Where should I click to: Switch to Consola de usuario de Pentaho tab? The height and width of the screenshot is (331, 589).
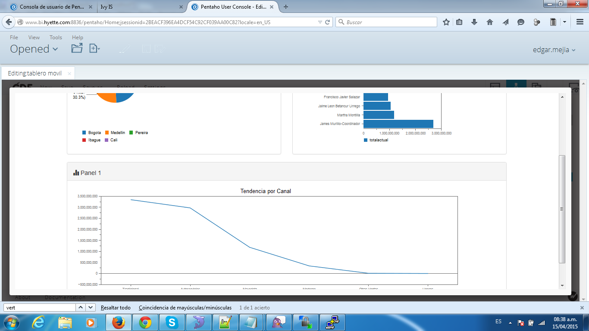(x=51, y=7)
